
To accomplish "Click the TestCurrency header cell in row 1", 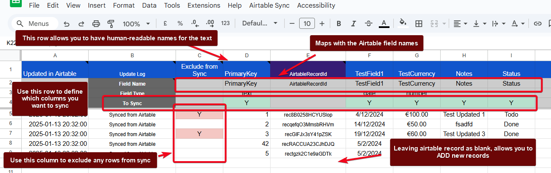I will click(417, 70).
